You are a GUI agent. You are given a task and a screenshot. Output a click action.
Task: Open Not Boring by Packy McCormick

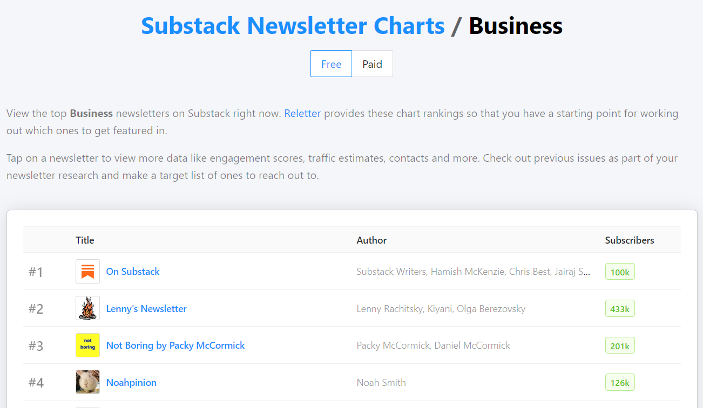pyautogui.click(x=175, y=345)
